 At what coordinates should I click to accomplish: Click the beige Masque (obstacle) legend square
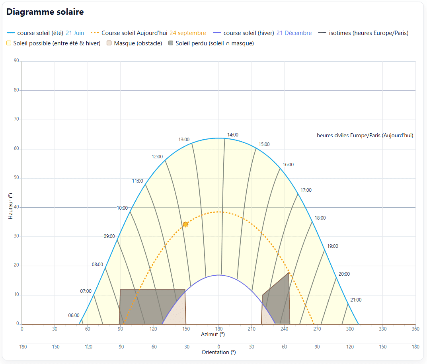pos(109,43)
